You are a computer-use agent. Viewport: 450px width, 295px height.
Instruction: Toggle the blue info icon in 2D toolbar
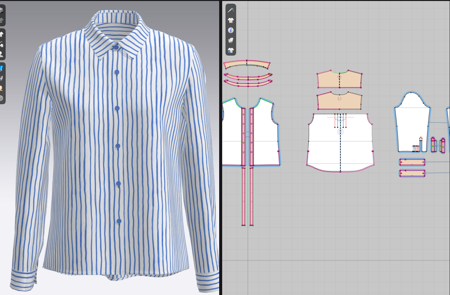(230, 30)
